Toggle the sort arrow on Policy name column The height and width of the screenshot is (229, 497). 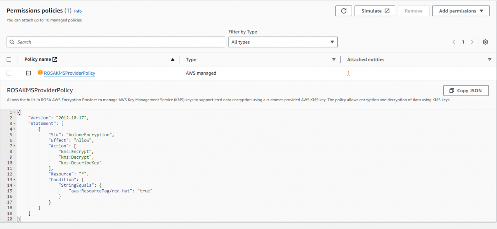[x=172, y=59]
